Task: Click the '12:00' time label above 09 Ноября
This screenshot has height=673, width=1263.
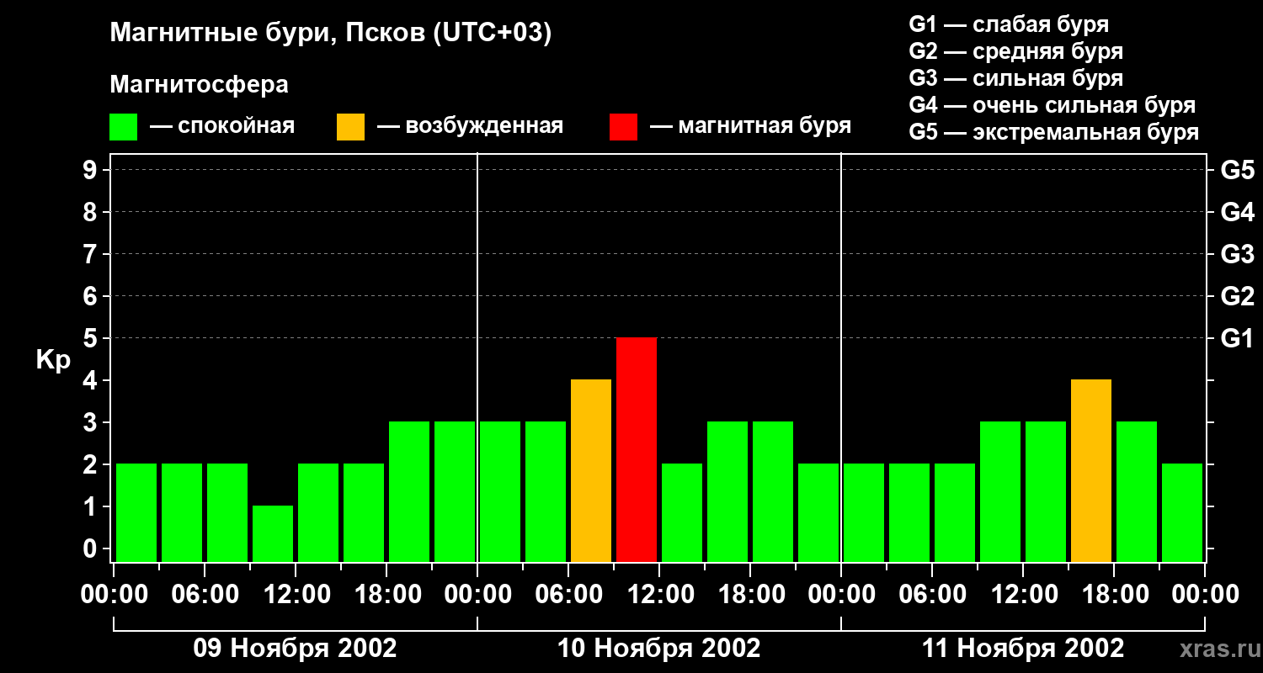Action: click(296, 594)
